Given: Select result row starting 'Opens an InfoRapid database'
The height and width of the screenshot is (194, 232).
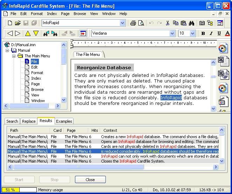Looking at the screenshot, I should (113, 142).
